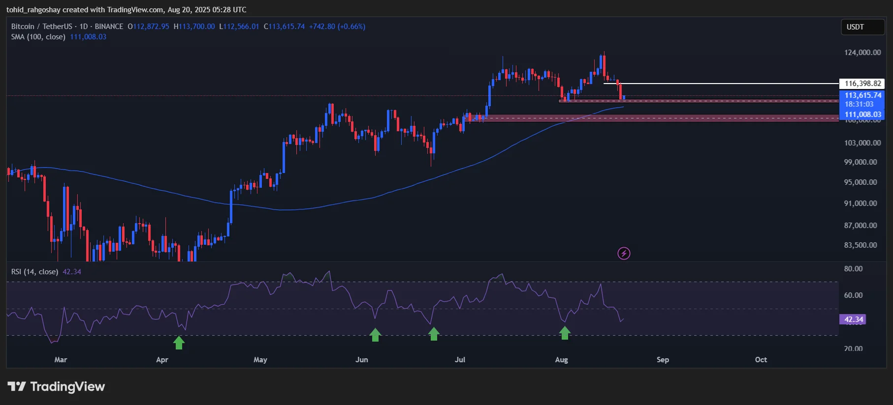Click the purple lightning bolt event icon
The width and height of the screenshot is (893, 405).
(x=624, y=254)
